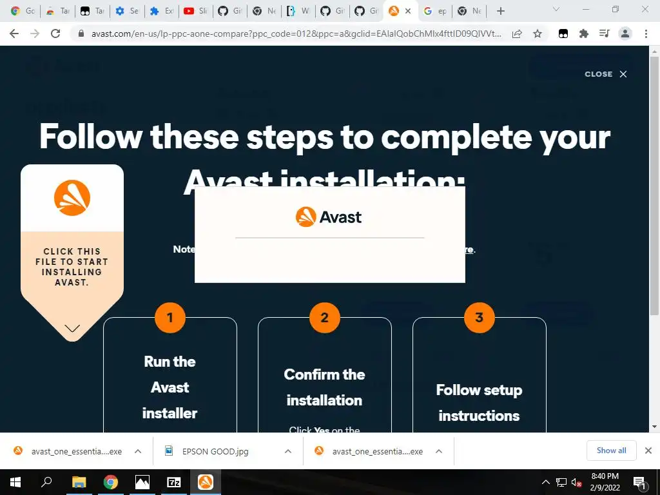Viewport: 660px width, 495px height.
Task: Click the Avast logo in center dialog
Action: tap(328, 217)
